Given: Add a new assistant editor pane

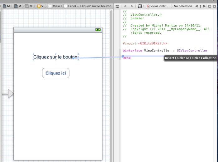Looking at the screenshot, I should [210, 6].
